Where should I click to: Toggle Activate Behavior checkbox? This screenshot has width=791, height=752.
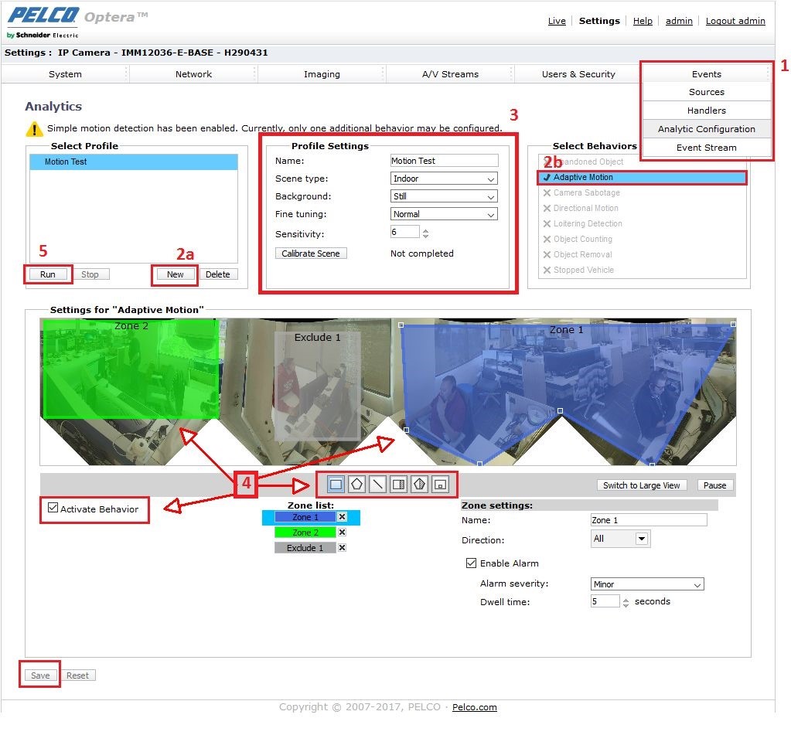point(53,507)
